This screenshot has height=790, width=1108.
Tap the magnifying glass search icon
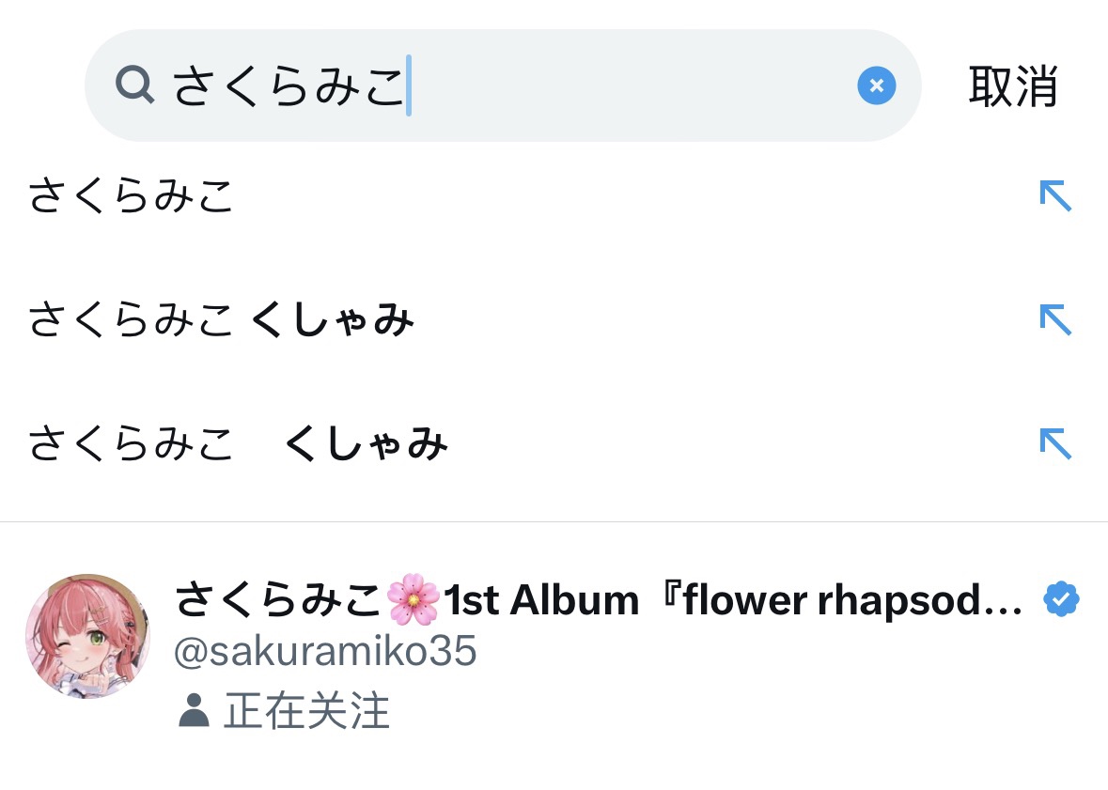tap(134, 86)
